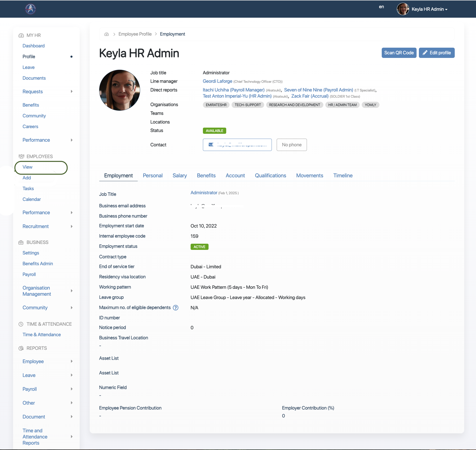
Task: Click the help icon beside eligible dependents
Action: 175,308
